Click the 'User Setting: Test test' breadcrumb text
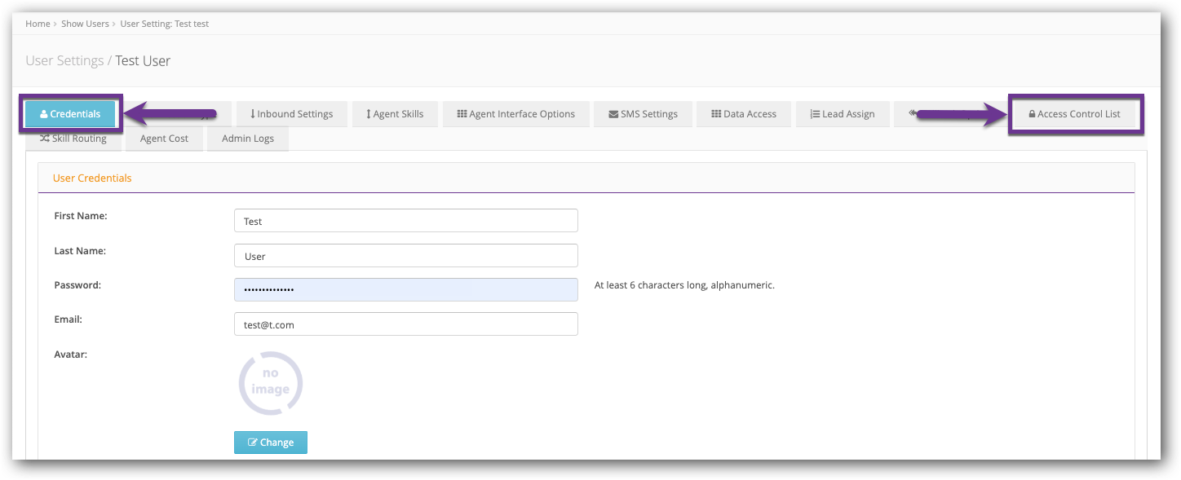 (165, 24)
